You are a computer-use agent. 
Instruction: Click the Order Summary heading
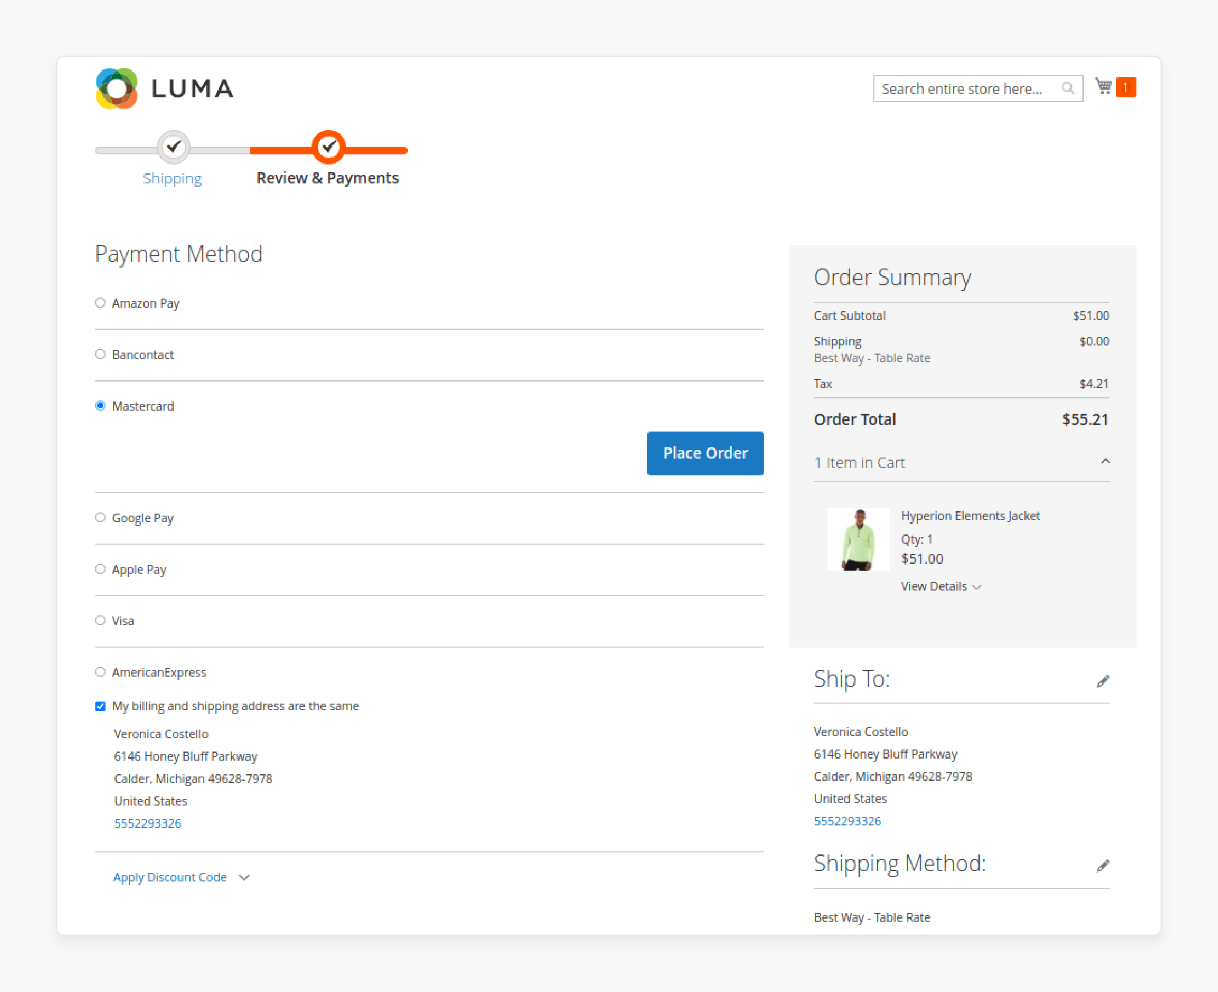(892, 278)
